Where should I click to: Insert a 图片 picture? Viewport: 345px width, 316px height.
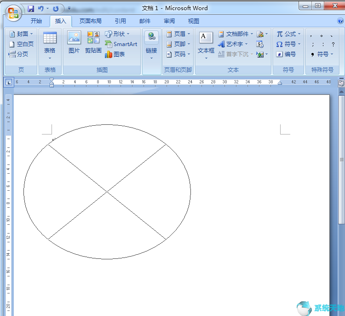[x=74, y=42]
